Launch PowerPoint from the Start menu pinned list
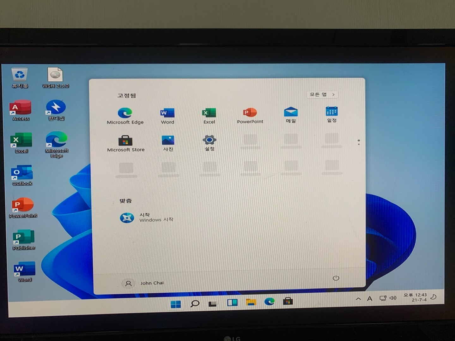Screen dimensions: 455x341 (x=250, y=116)
